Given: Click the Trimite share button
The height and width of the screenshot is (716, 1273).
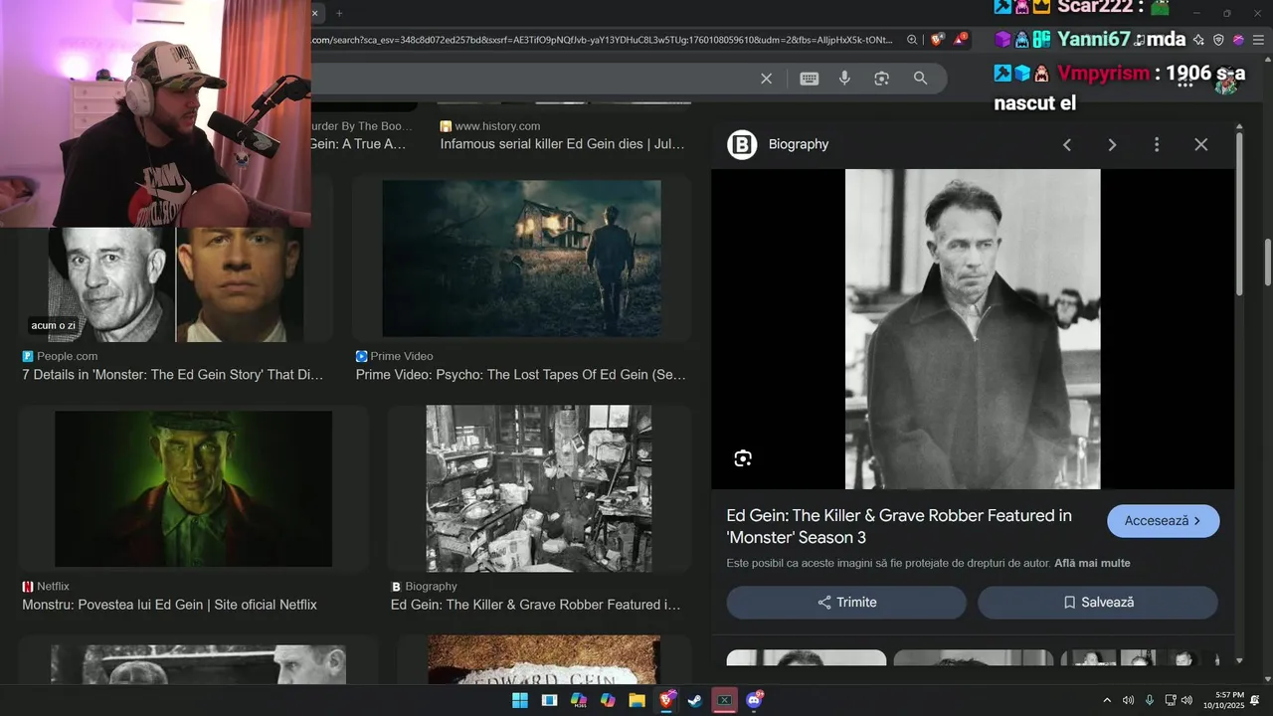Looking at the screenshot, I should click(846, 603).
